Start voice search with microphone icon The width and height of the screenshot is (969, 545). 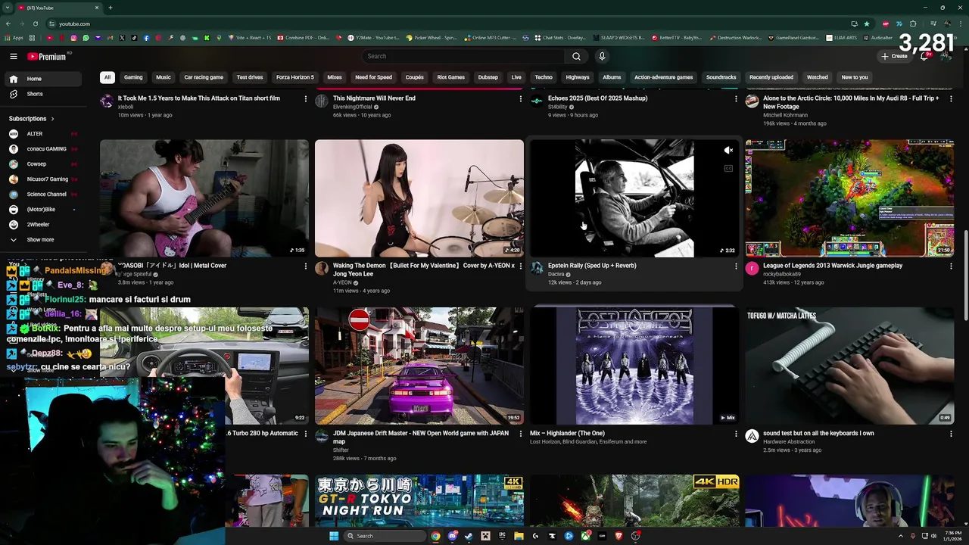602,56
